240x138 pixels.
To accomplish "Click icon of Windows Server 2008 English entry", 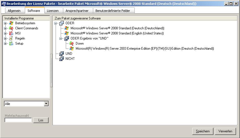I will pyautogui.click(x=67, y=33).
